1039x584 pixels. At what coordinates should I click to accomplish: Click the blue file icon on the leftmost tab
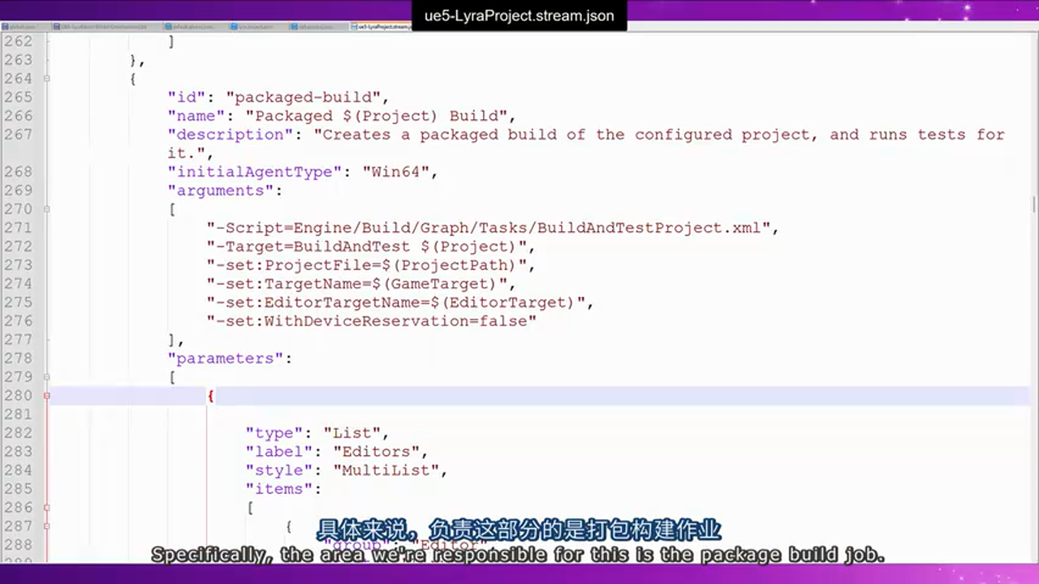[x=4, y=26]
